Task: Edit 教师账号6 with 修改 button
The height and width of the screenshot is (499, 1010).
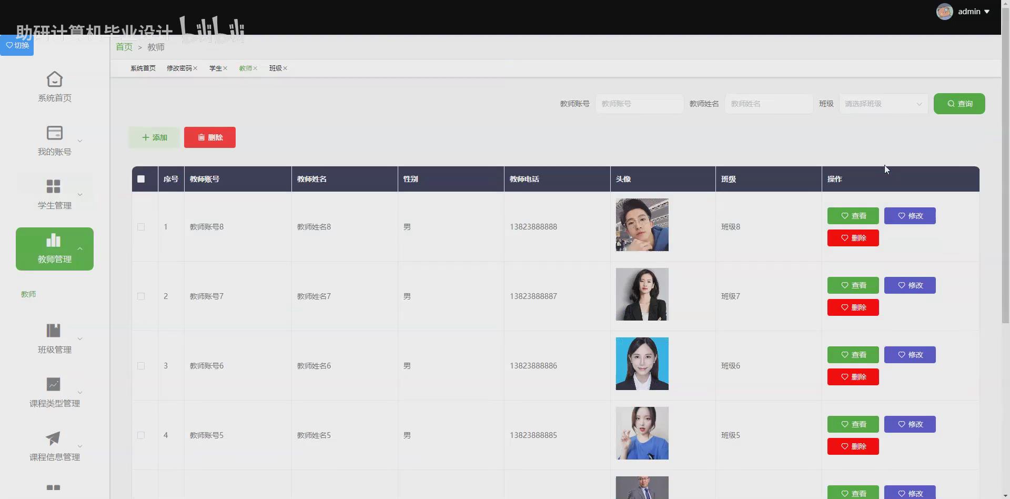Action: coord(910,355)
